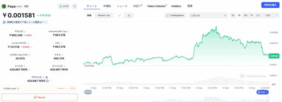
Task: Click the Profile score progress bar
Action: pyautogui.click(x=63, y=88)
